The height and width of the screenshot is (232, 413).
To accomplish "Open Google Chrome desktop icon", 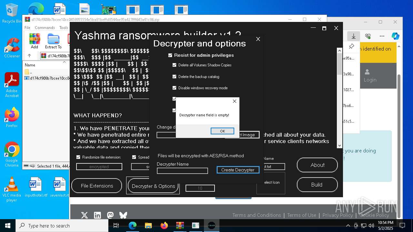I will click(12, 155).
